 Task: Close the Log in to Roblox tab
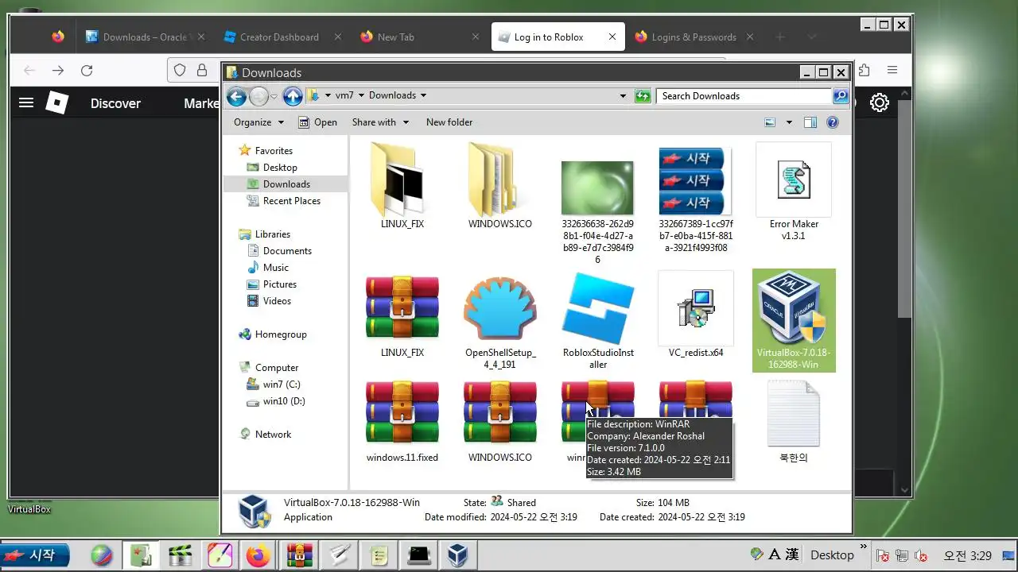click(612, 37)
